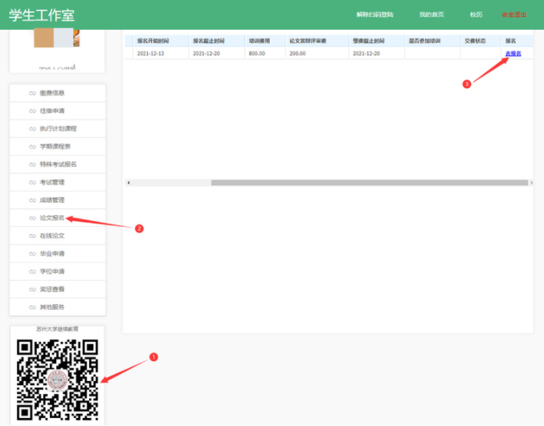Click the 交费状态 column header
Screen dimensions: 544x426
[481, 41]
